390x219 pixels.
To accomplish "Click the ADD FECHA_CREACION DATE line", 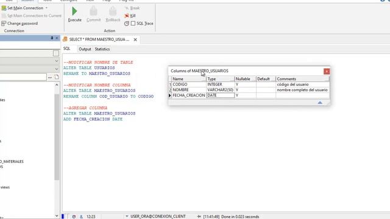I will pos(93,119).
